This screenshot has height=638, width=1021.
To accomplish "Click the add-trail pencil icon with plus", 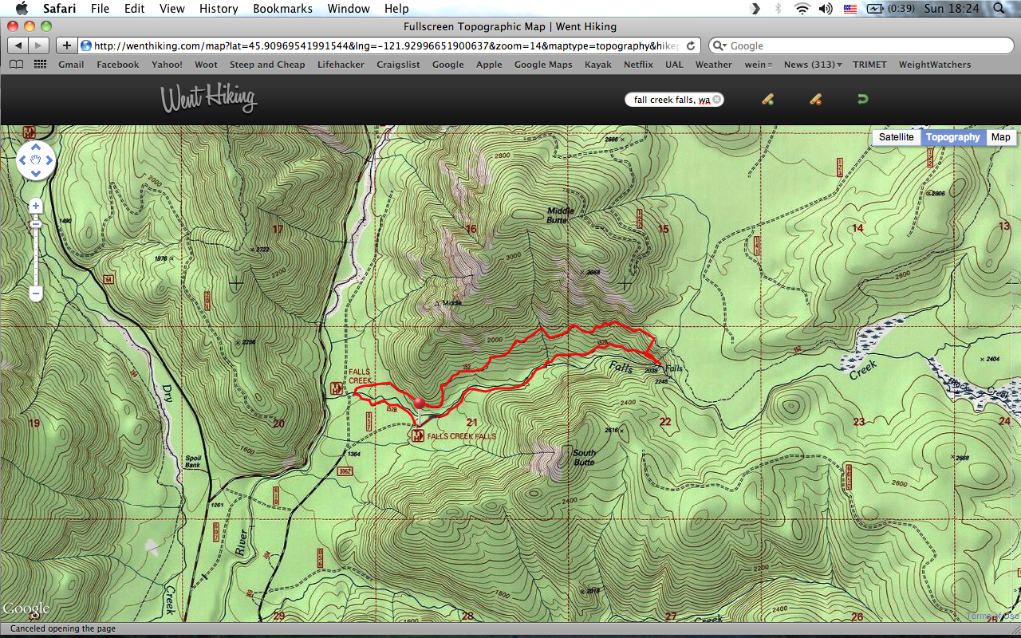I will 767,100.
